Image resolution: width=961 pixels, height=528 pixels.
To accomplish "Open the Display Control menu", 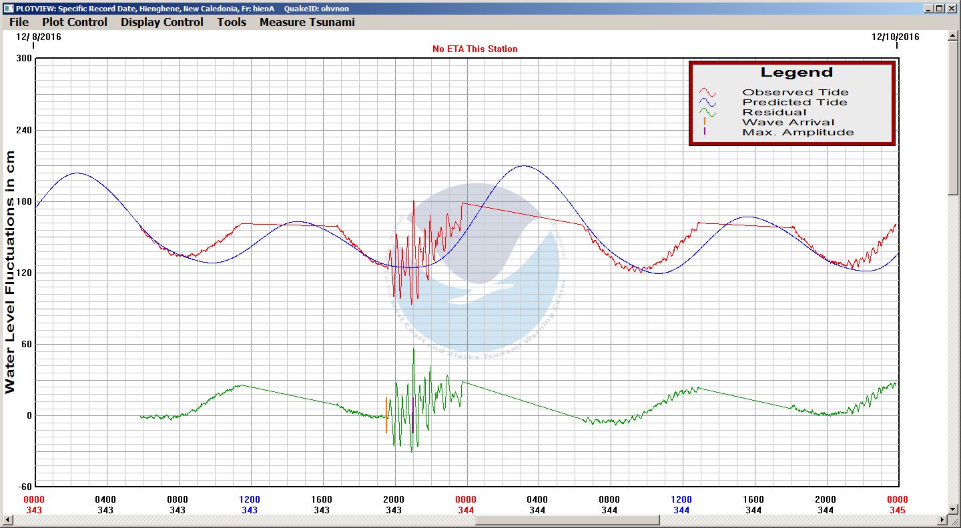I will [162, 22].
